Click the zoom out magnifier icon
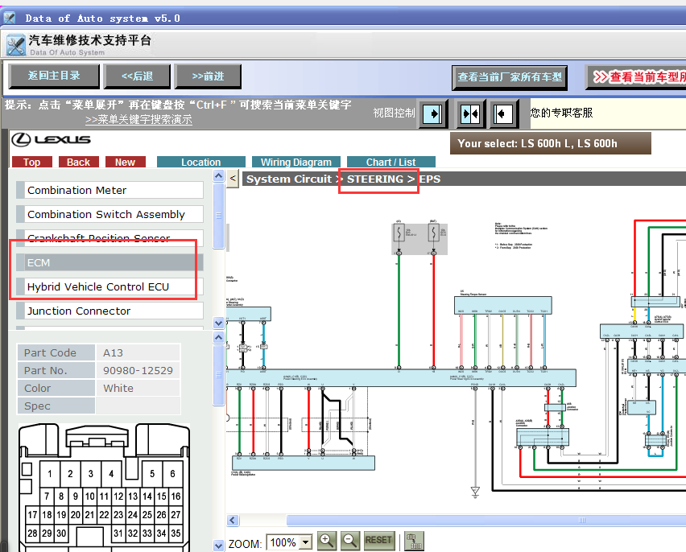The width and height of the screenshot is (686, 552). (350, 541)
